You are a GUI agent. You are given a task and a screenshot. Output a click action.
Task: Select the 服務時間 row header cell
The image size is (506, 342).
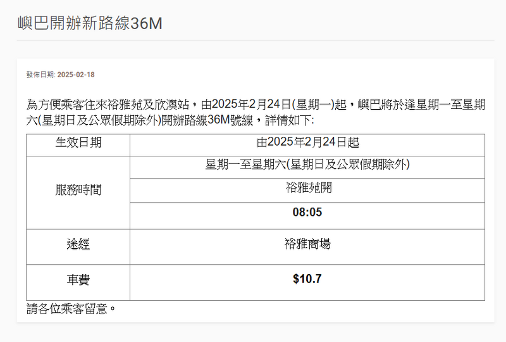coord(78,189)
